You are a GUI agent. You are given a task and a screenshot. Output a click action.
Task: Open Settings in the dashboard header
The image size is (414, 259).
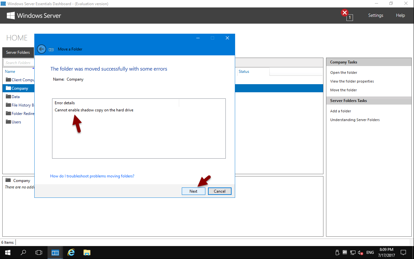pos(376,16)
